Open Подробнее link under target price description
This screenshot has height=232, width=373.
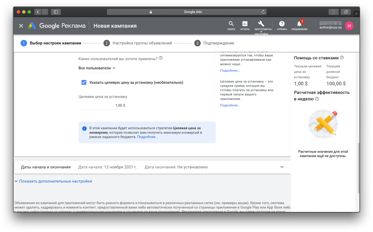(230, 105)
